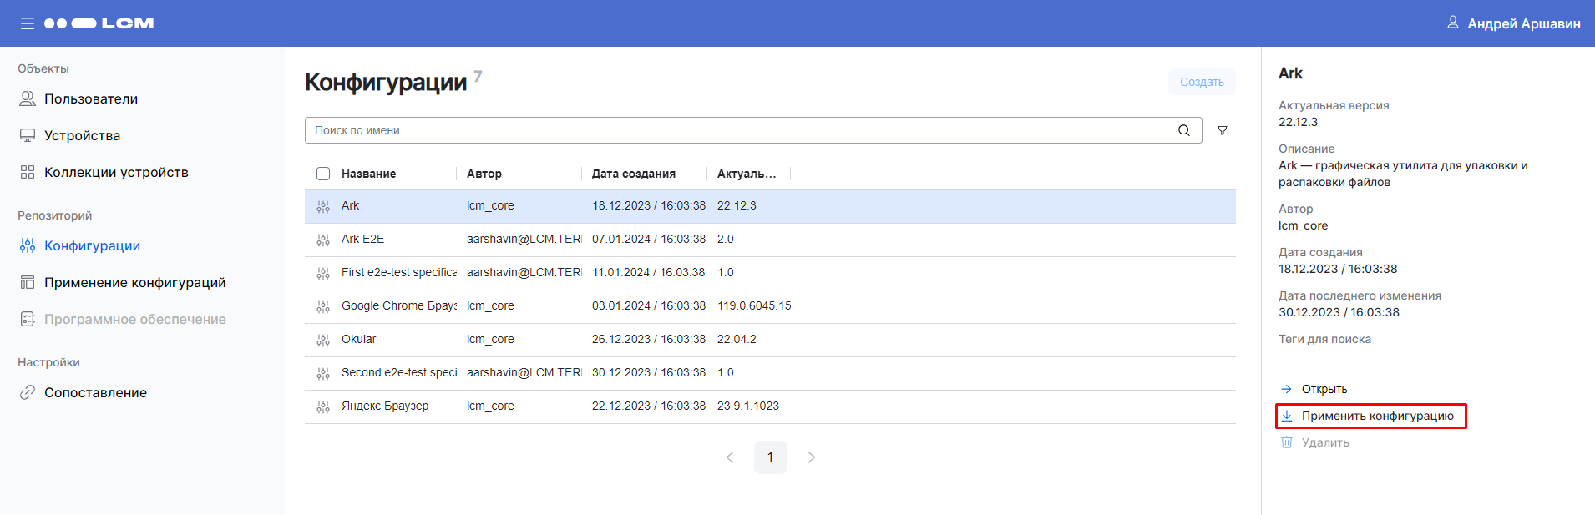1595x515 pixels.
Task: Click the LCM logo
Action: coord(99,23)
